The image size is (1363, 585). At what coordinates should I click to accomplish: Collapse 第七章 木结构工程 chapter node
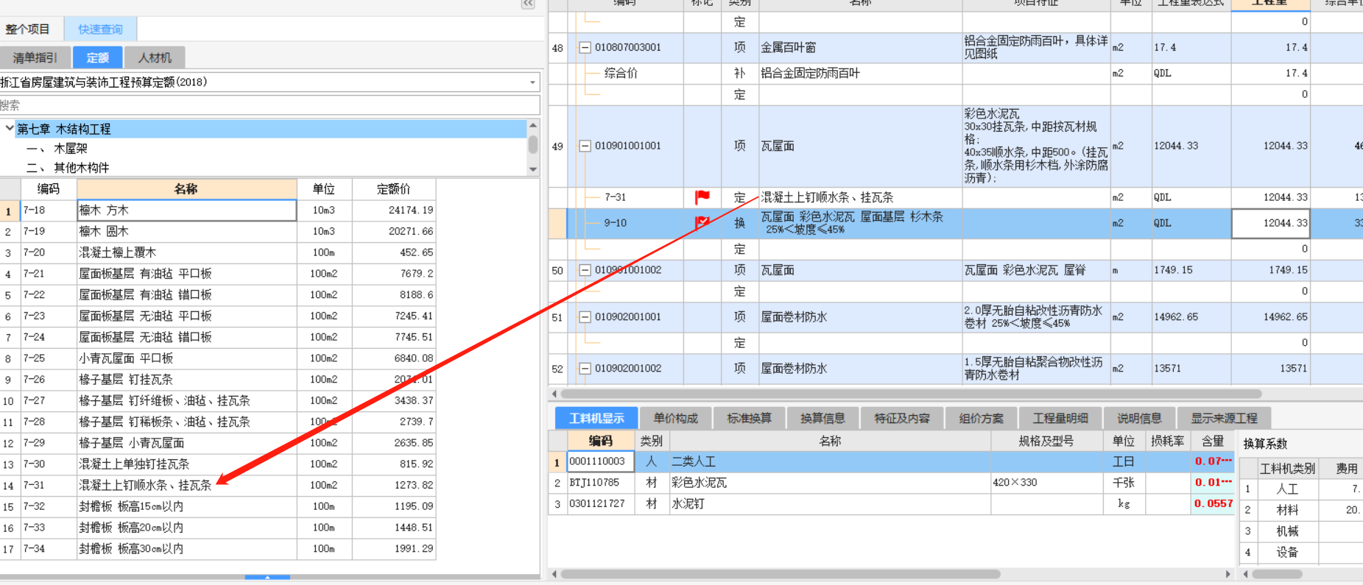pyautogui.click(x=10, y=128)
